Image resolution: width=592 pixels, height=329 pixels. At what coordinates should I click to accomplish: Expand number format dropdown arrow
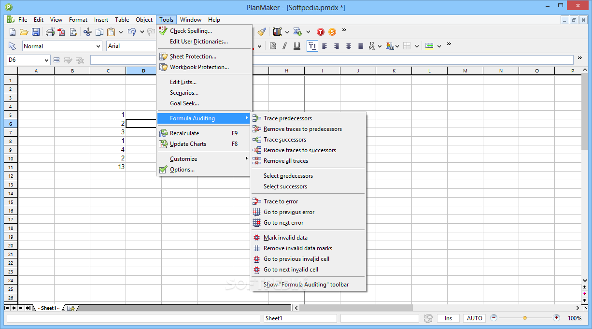[x=380, y=46]
